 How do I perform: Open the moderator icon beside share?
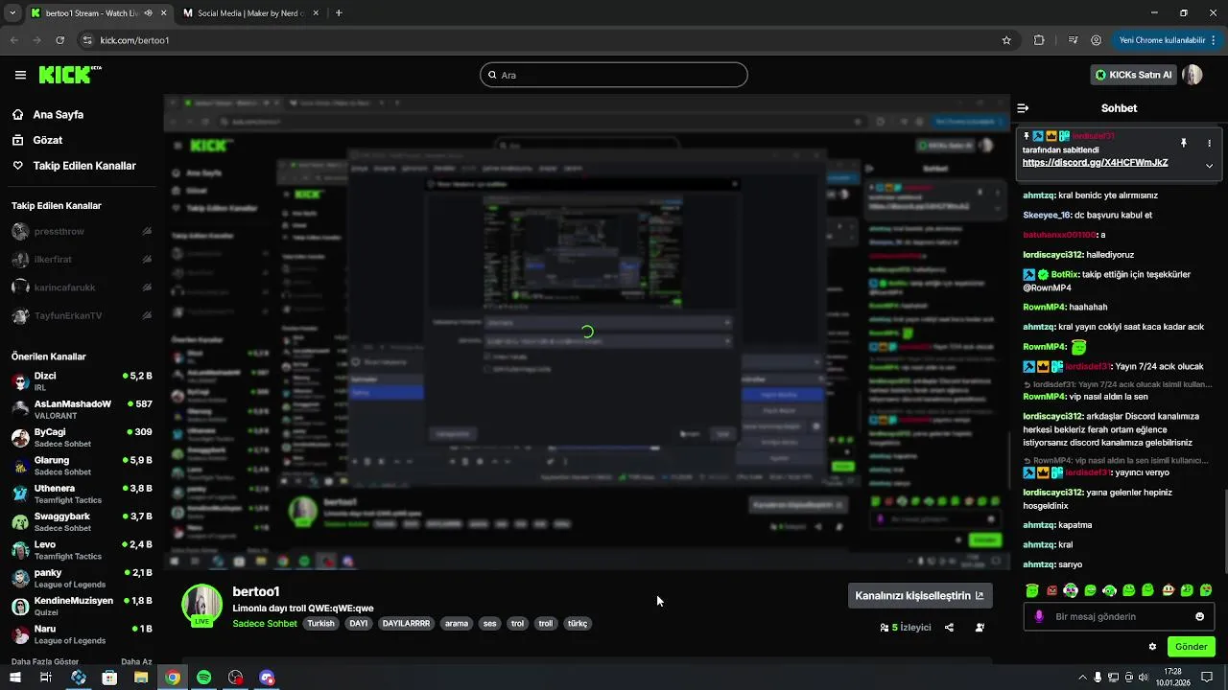point(980,628)
